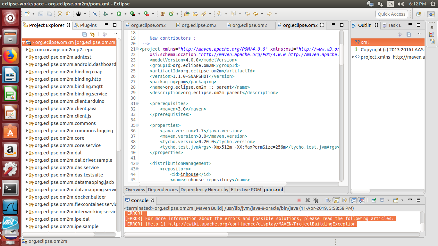Image resolution: width=438 pixels, height=246 pixels.
Task: Collapse the root org.eclipse.om2m project node
Action: (x=24, y=42)
